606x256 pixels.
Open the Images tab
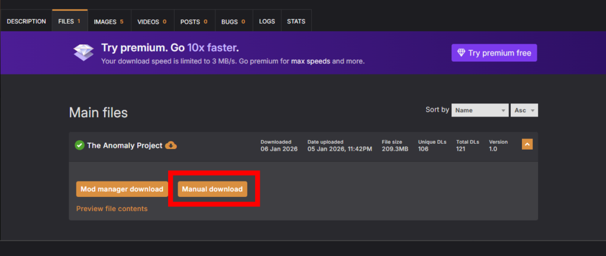tap(109, 22)
